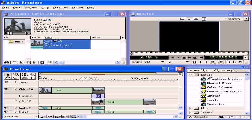
Task: Play In to Out in Monitor
Action: click(x=201, y=58)
